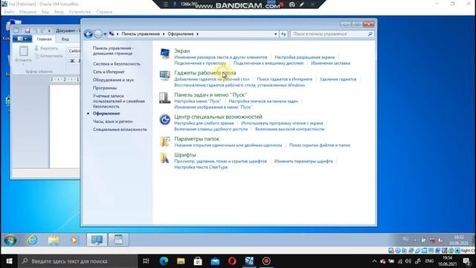Open the Изменение заставки link
The width and height of the screenshot is (476, 268).
[330, 63]
